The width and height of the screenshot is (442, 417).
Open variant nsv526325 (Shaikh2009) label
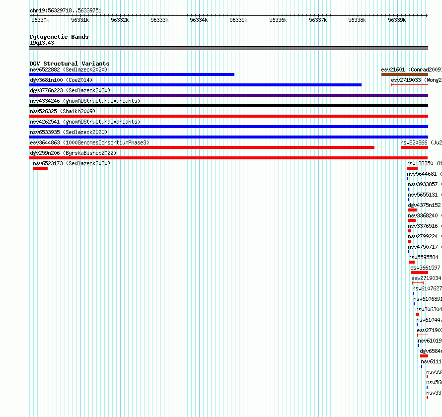coord(63,111)
